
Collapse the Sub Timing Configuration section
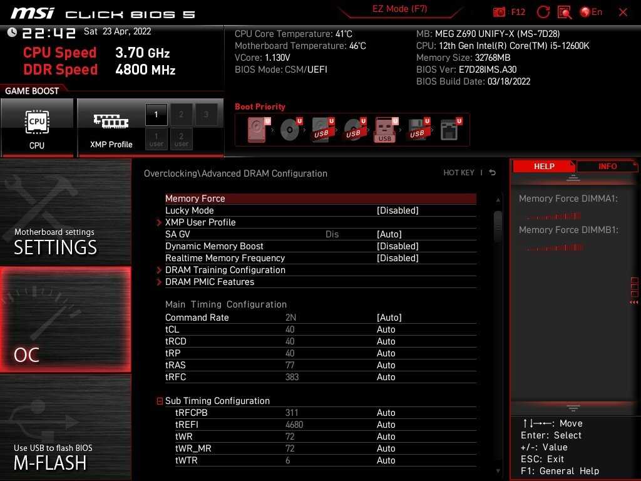tap(160, 401)
